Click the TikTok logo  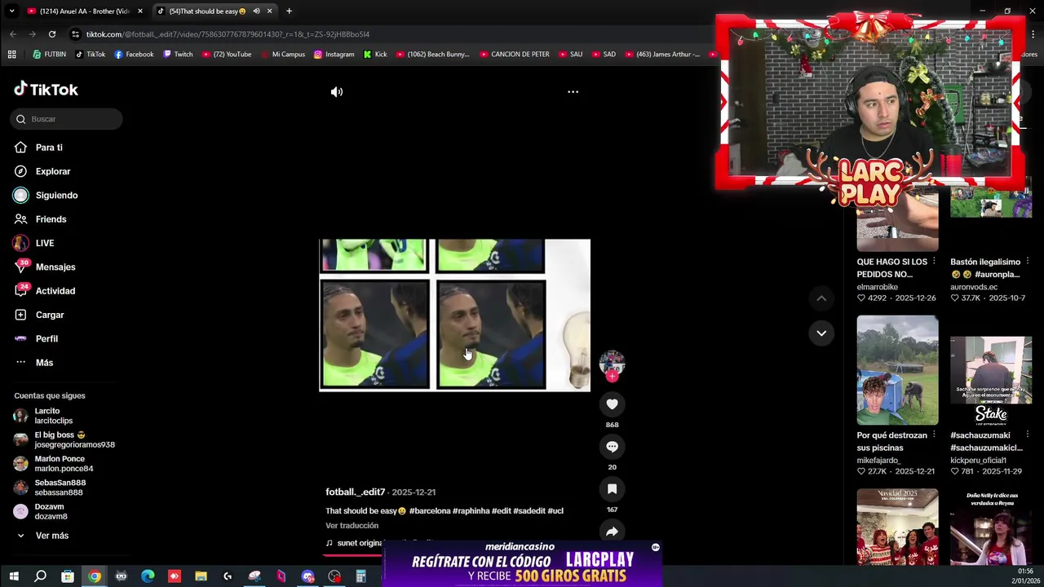[46, 90]
